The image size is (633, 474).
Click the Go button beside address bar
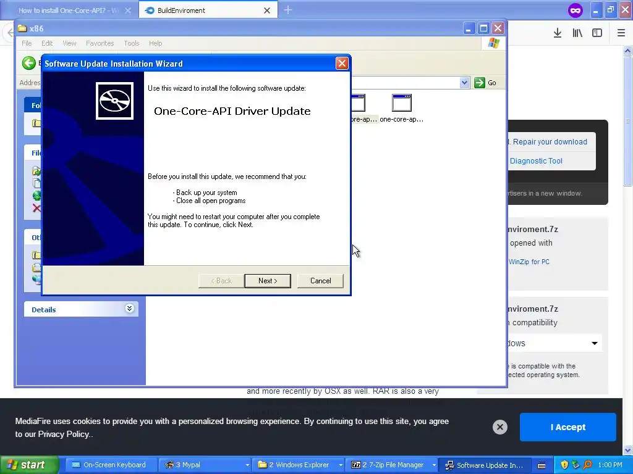coord(486,83)
